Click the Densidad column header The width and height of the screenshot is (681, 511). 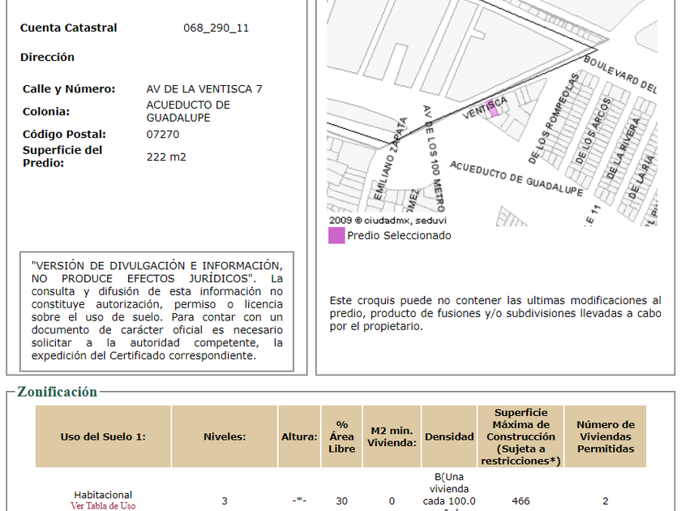(449, 436)
